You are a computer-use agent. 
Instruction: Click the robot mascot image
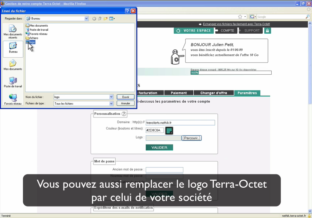(177, 57)
